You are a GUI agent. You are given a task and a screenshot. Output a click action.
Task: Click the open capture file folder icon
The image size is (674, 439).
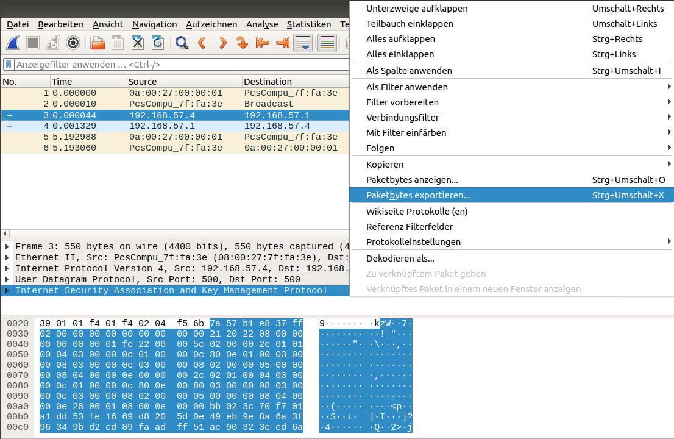[98, 43]
